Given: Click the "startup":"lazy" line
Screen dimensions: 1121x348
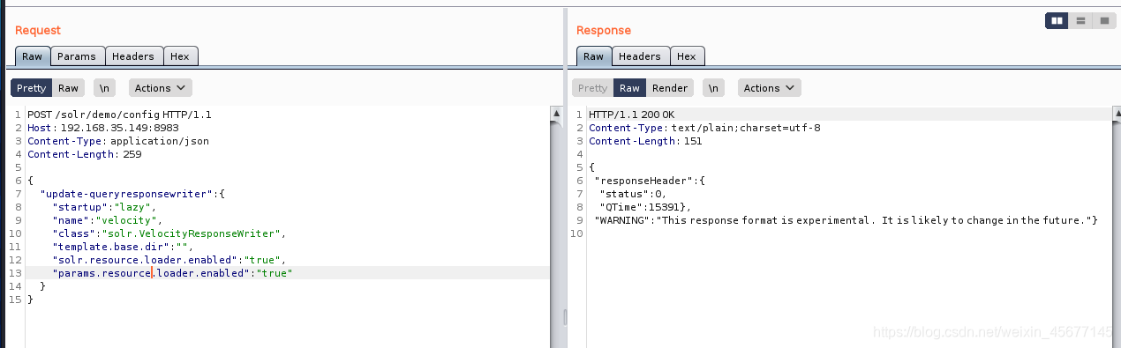Looking at the screenshot, I should 104,207.
